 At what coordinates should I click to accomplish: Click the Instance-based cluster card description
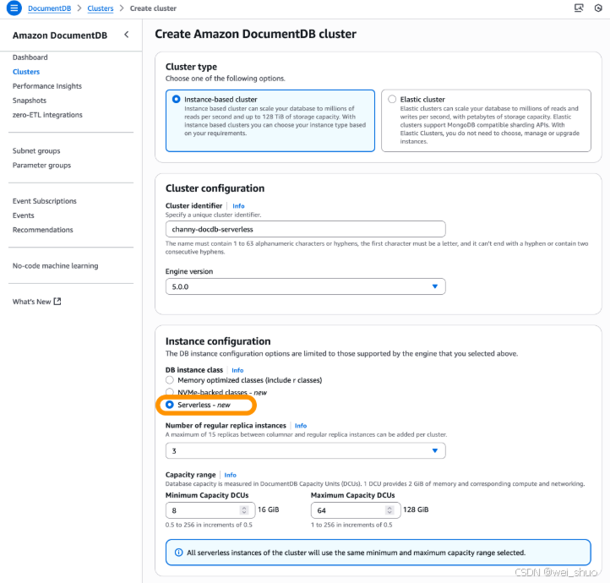(275, 121)
